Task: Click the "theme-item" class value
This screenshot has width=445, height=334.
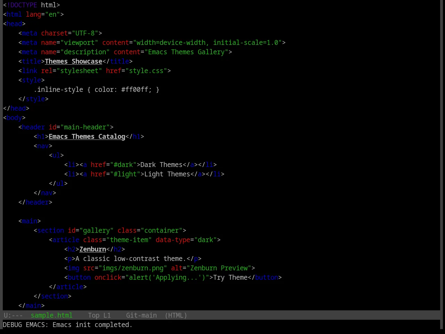Action: (x=129, y=240)
